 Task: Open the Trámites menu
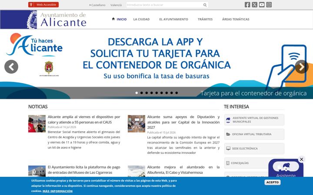(205, 19)
